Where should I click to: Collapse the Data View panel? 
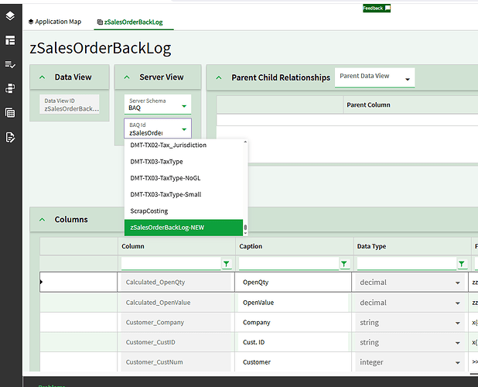pyautogui.click(x=43, y=77)
